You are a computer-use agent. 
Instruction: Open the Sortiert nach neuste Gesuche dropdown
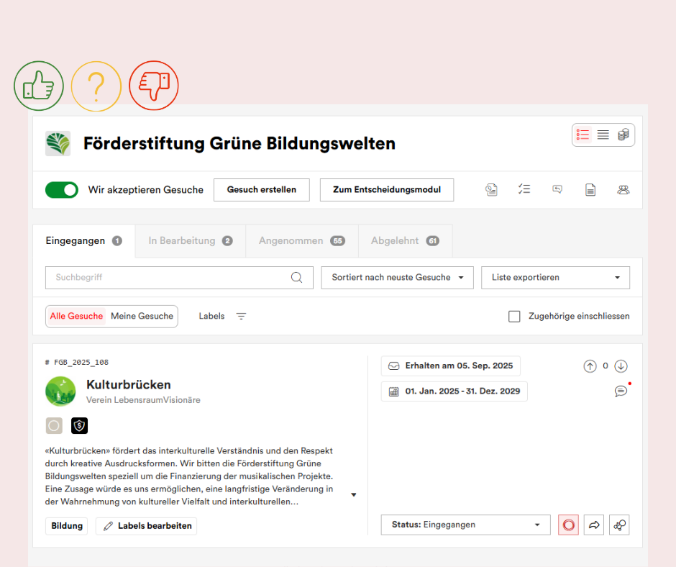pyautogui.click(x=398, y=278)
